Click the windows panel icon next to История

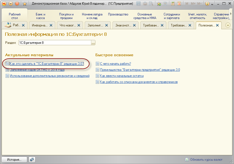coord(32,160)
